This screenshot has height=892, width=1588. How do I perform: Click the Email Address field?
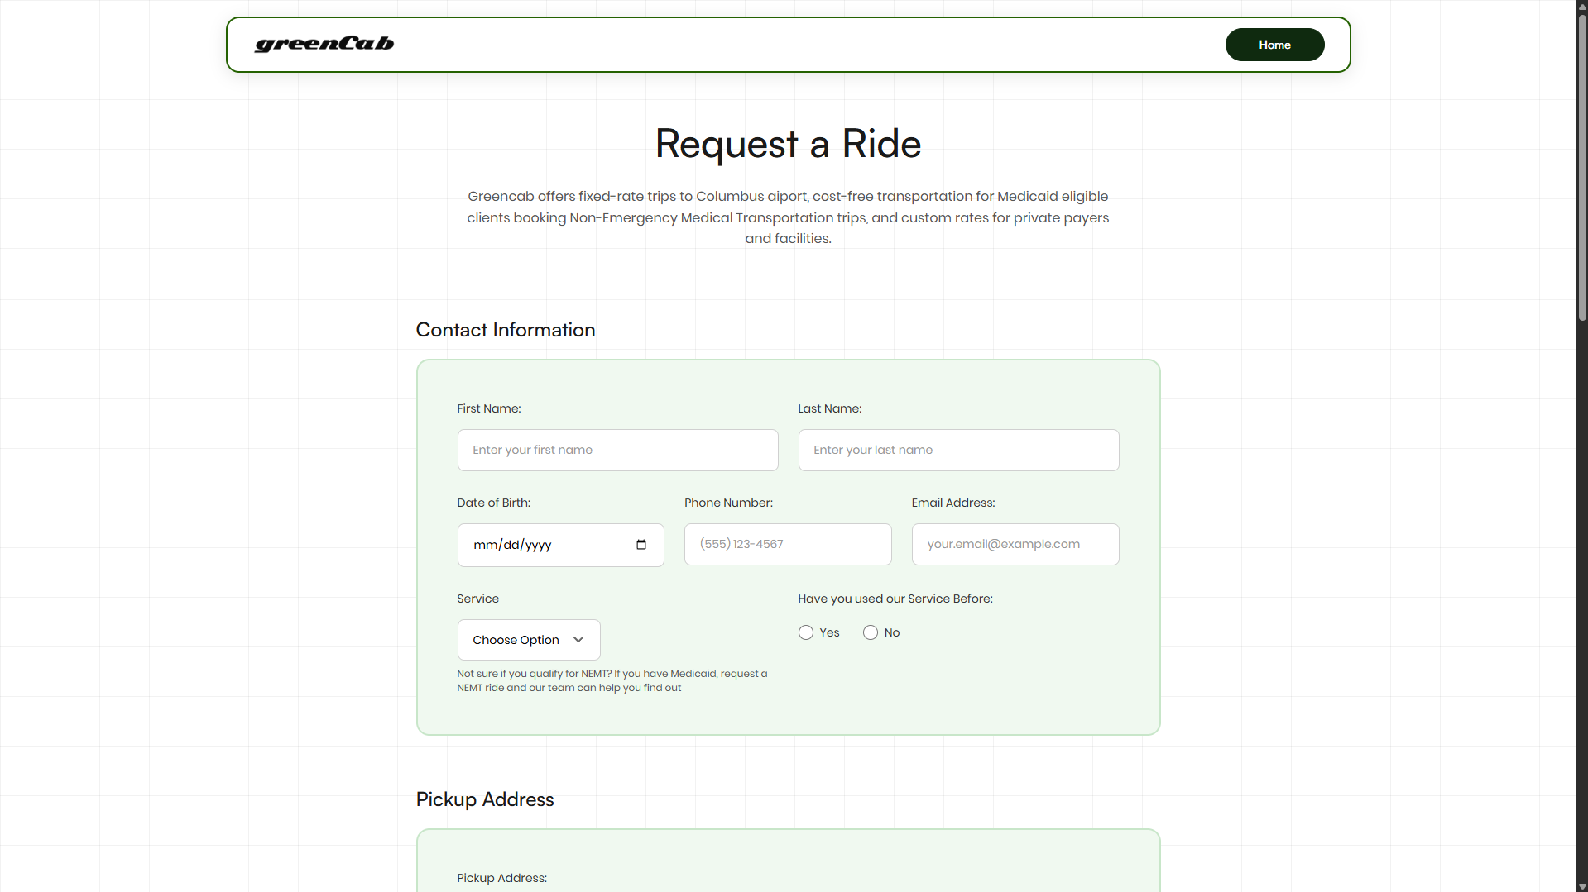click(1015, 544)
